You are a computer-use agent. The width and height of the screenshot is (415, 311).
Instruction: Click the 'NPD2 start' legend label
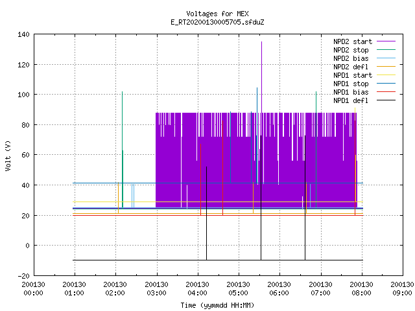(x=353, y=41)
